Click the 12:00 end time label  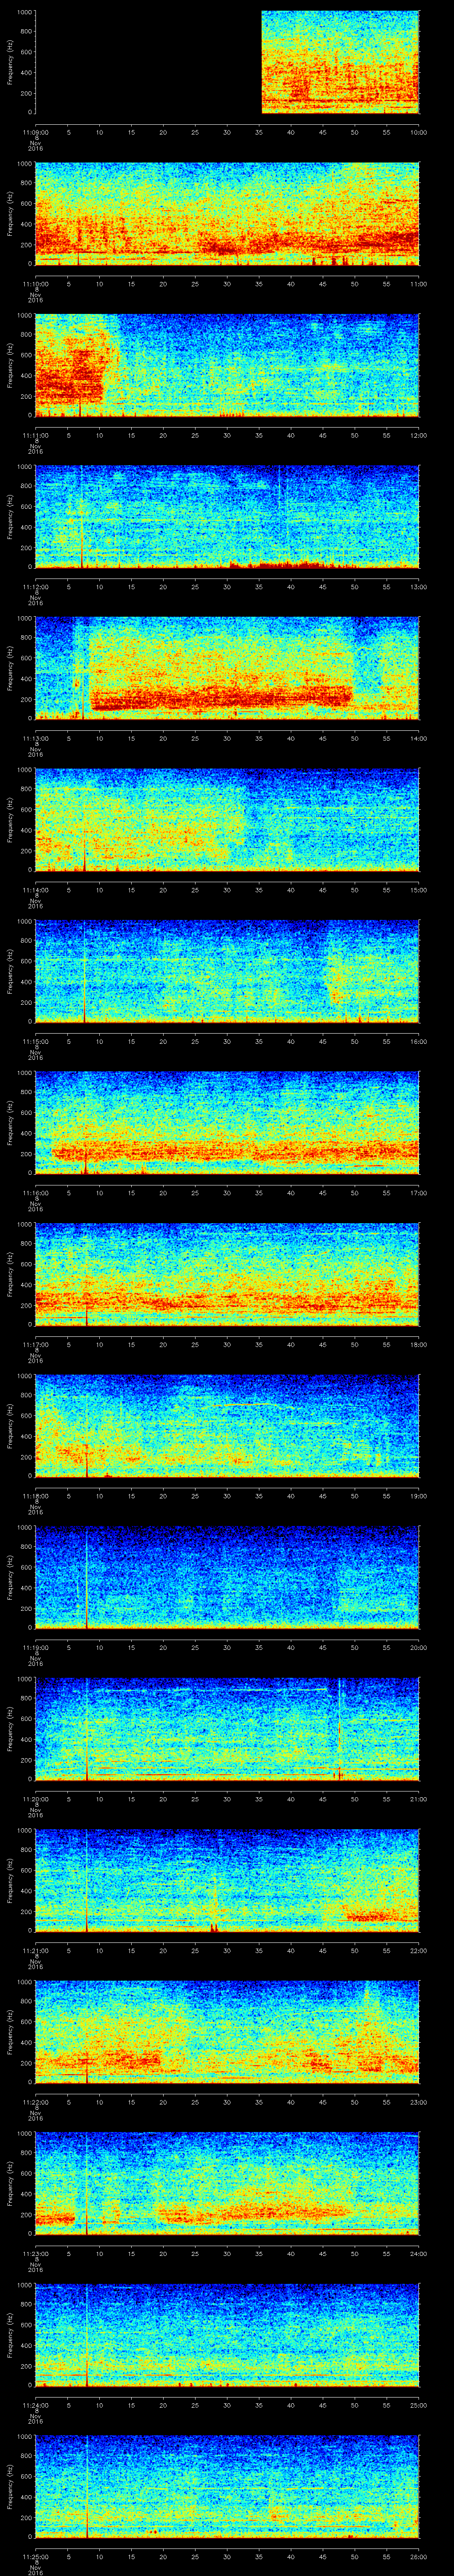click(x=418, y=435)
